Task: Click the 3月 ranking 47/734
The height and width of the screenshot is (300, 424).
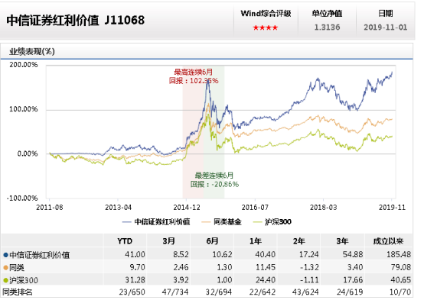Action: (175, 292)
